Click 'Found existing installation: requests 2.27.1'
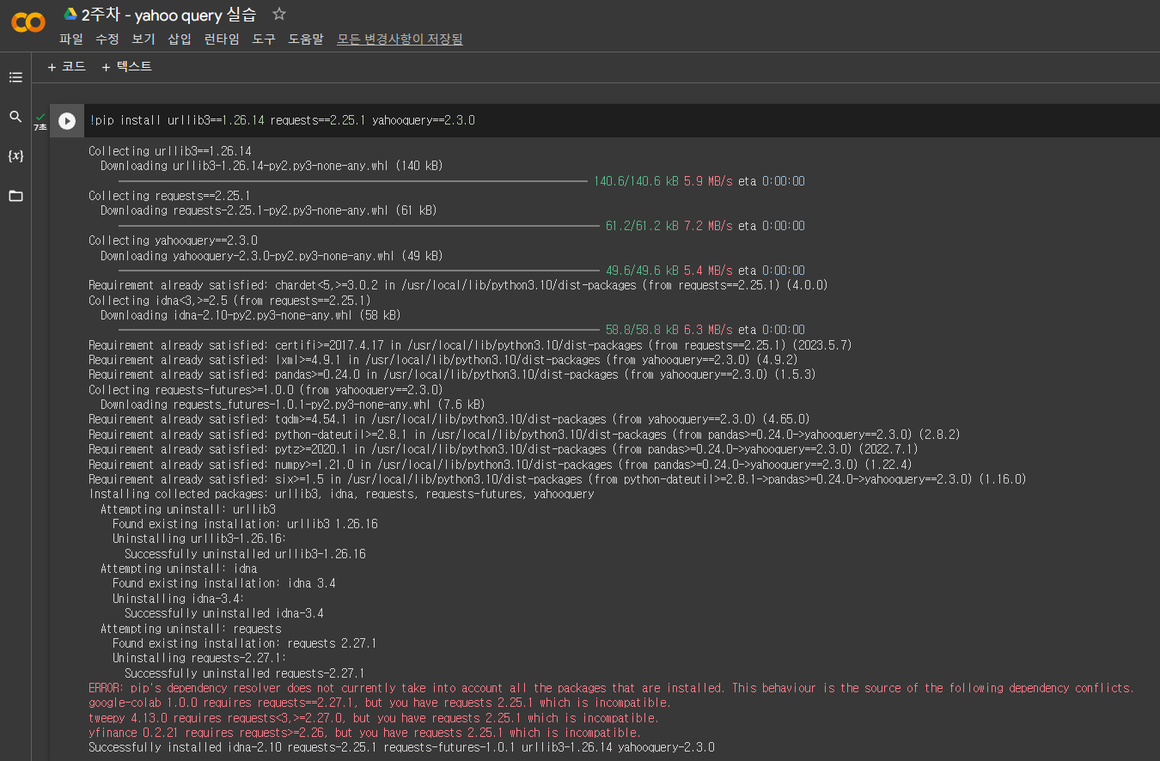 [x=244, y=643]
